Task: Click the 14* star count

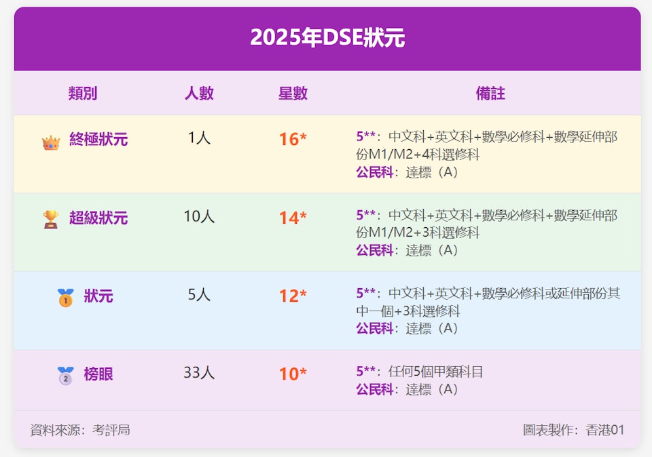Action: pos(293,218)
